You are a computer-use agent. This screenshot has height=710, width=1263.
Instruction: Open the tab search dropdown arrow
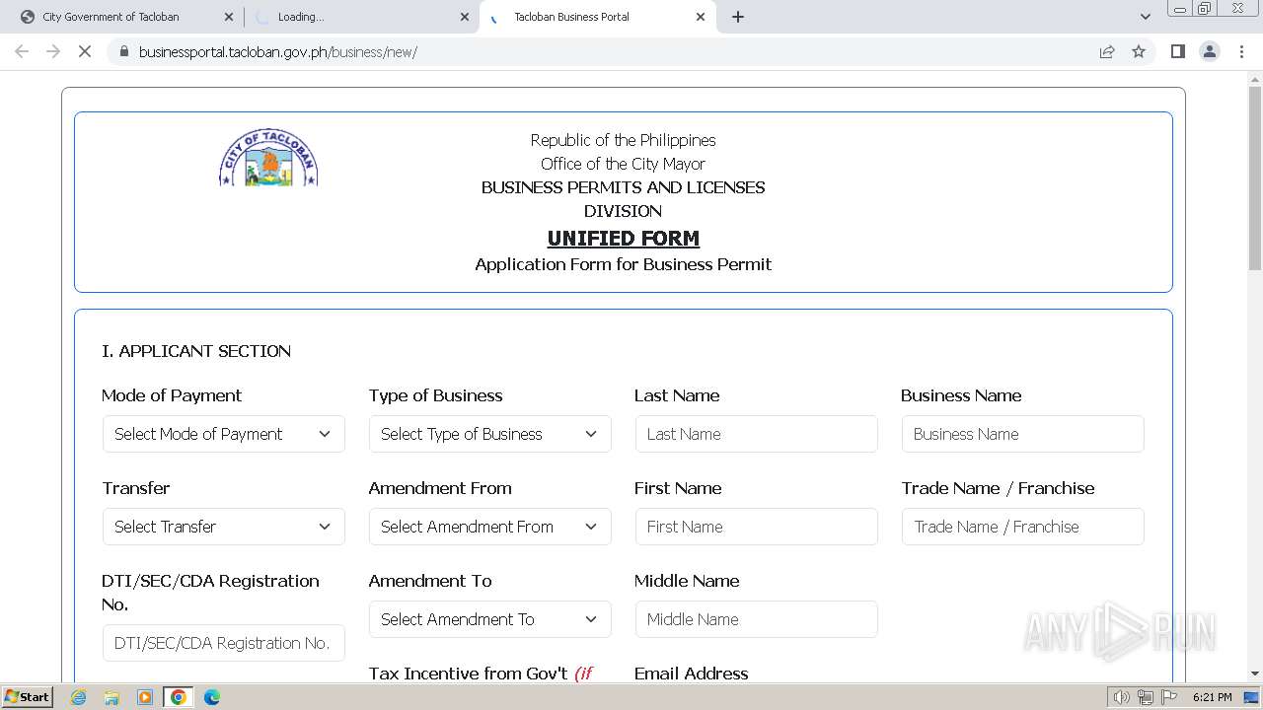click(1146, 17)
